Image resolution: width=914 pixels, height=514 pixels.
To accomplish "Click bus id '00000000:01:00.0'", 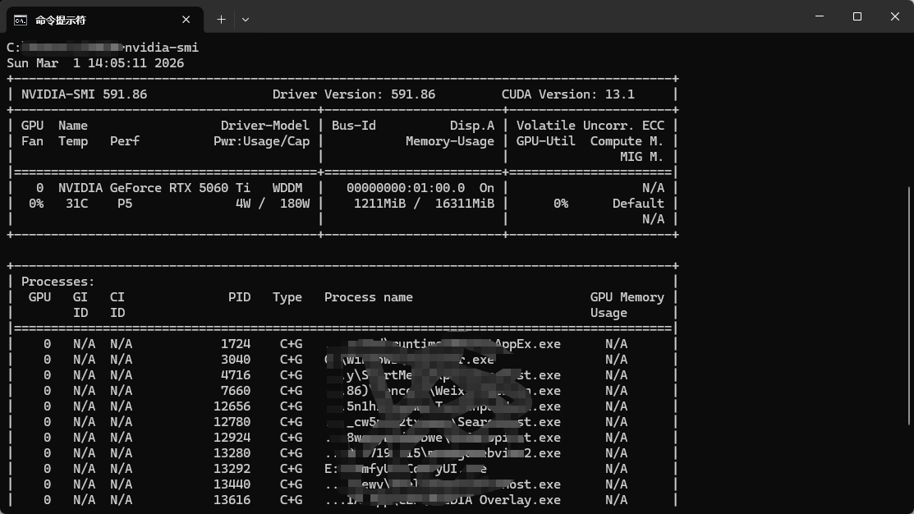I will [406, 188].
